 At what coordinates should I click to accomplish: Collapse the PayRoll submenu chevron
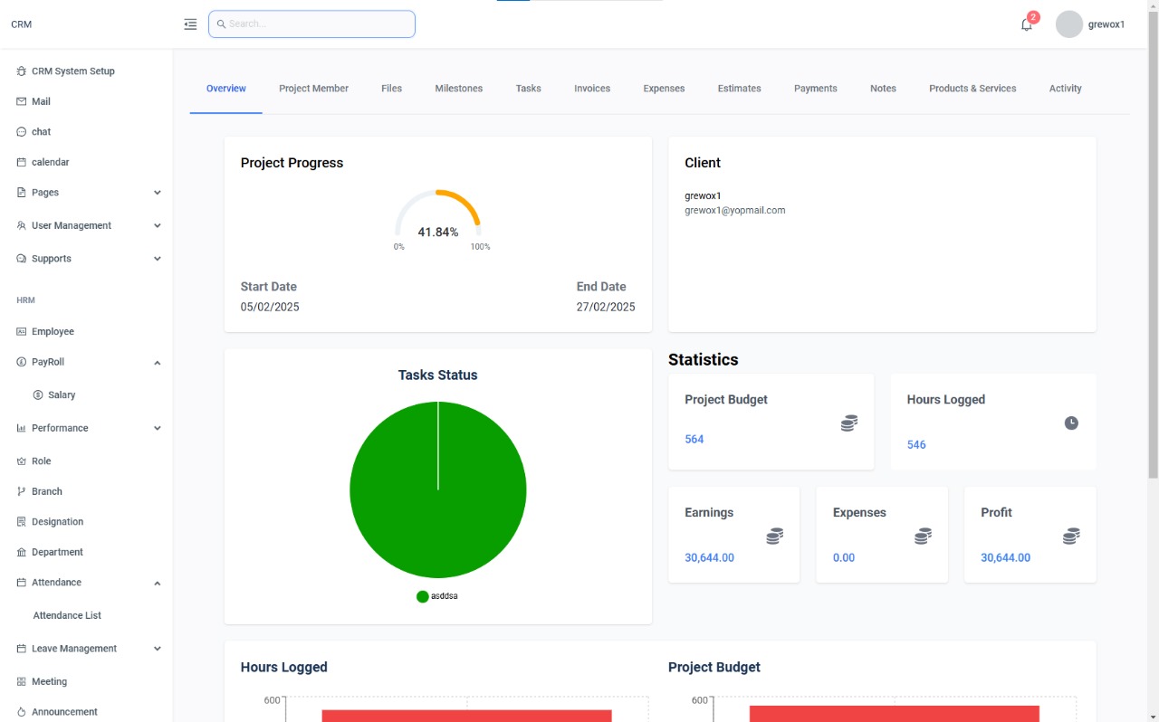pos(158,363)
